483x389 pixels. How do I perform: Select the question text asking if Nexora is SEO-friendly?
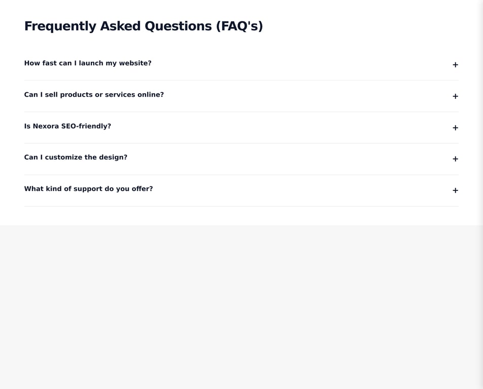tap(67, 126)
